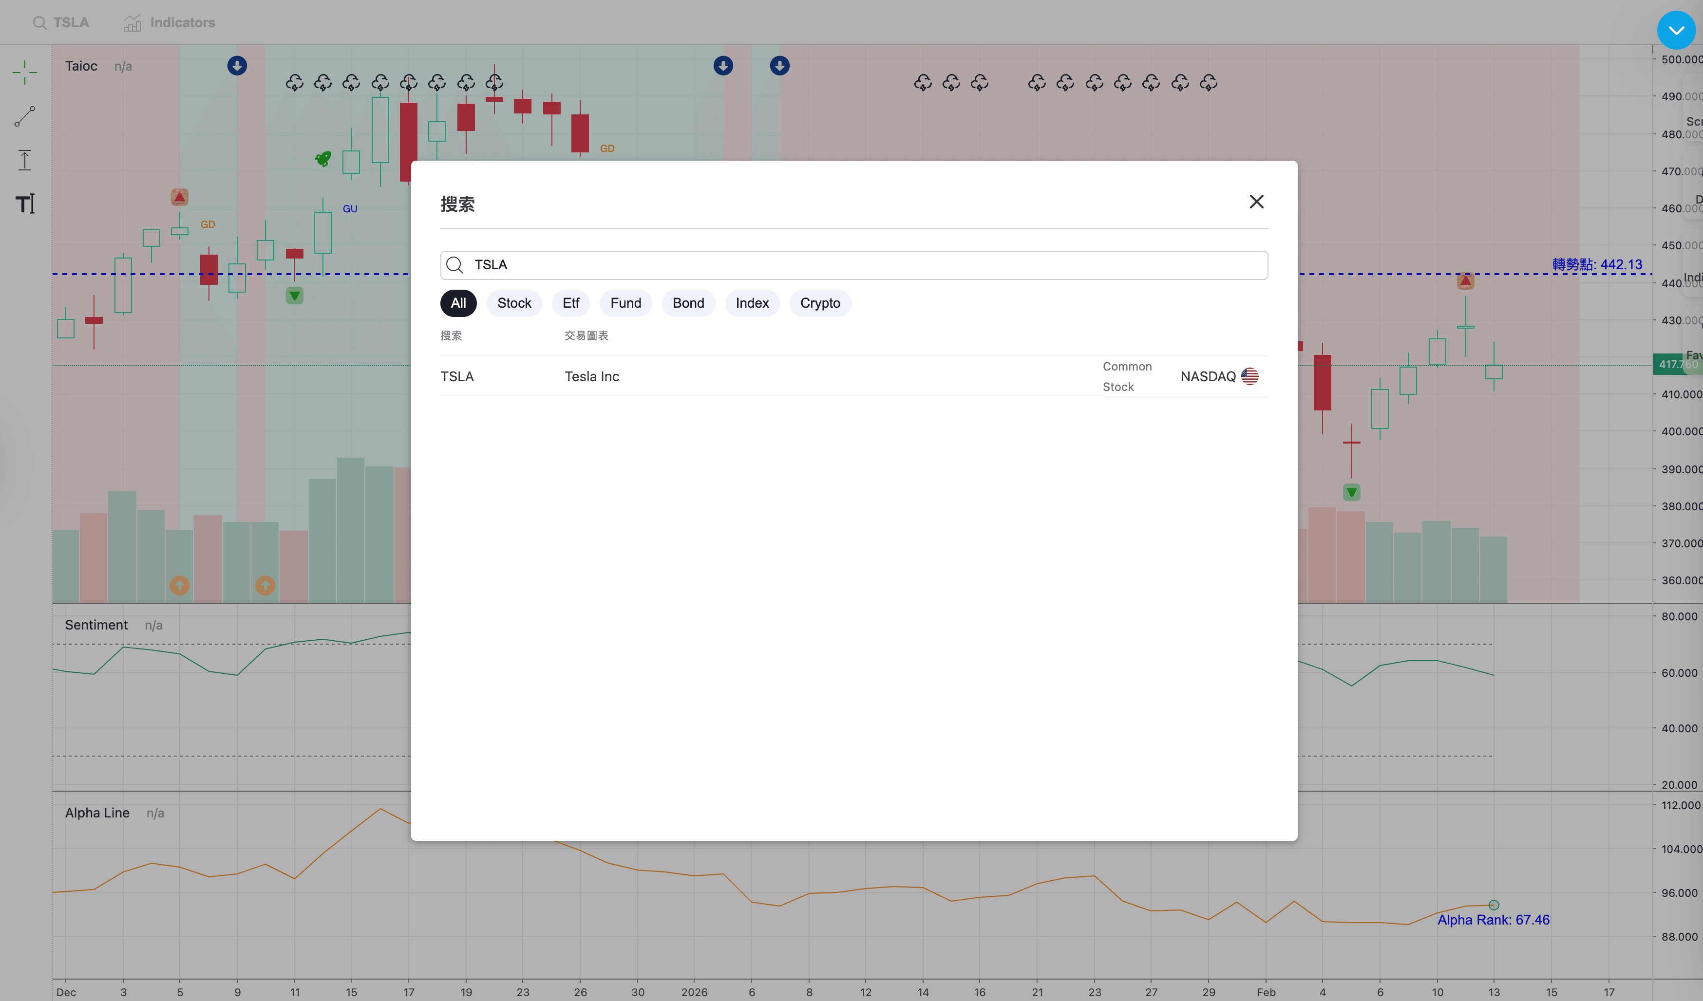Switch to the 搜索 tab in the dialog
This screenshot has height=1001, width=1703.
coord(451,335)
